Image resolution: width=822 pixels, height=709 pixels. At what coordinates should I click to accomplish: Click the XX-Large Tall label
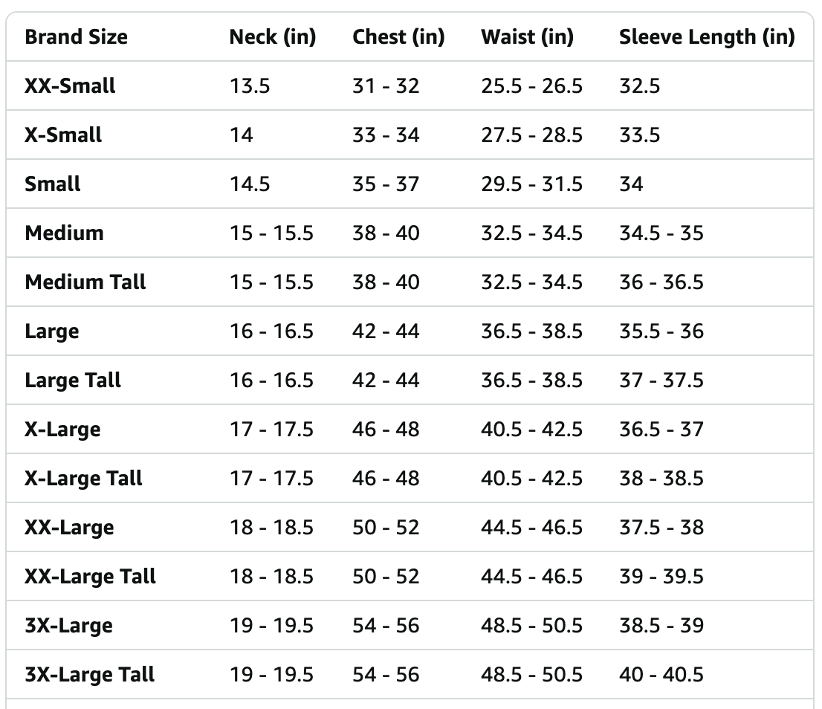pyautogui.click(x=90, y=576)
